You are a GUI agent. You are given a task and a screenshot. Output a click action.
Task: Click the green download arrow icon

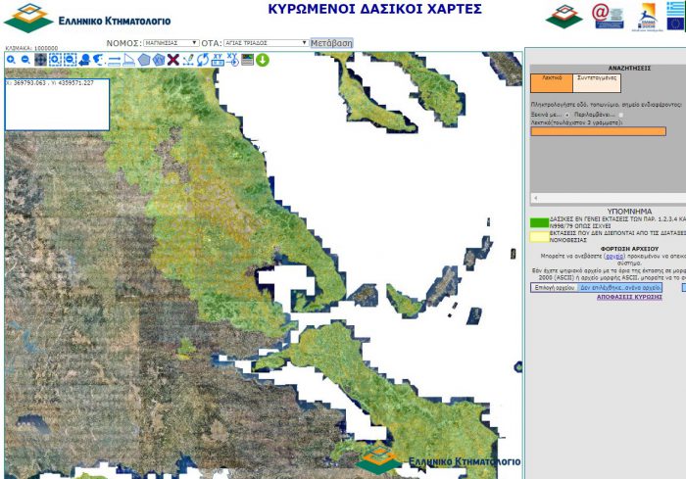coord(263,60)
